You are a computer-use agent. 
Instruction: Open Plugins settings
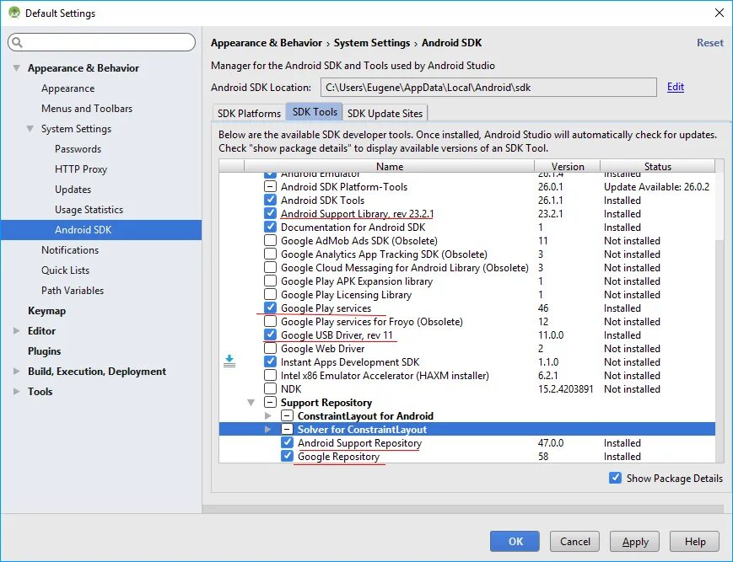coord(45,351)
